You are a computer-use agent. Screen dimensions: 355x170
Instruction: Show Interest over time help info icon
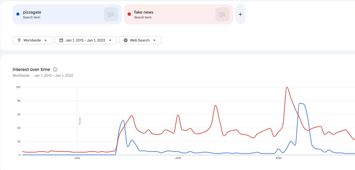pos(55,69)
